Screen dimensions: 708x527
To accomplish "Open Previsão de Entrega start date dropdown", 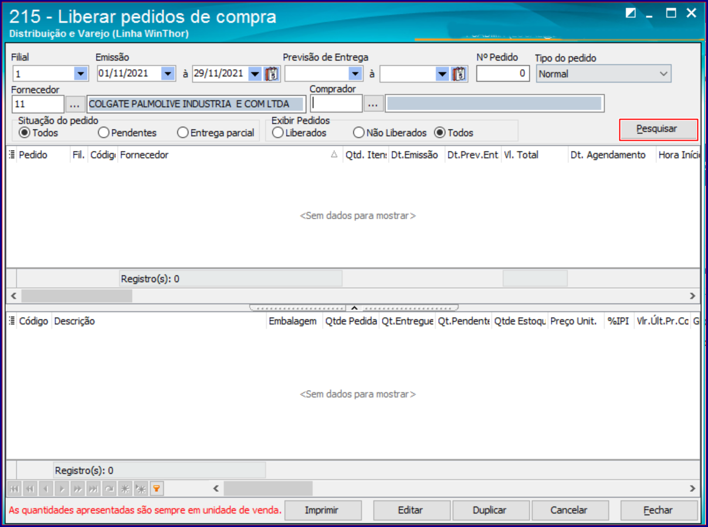I will tap(355, 74).
